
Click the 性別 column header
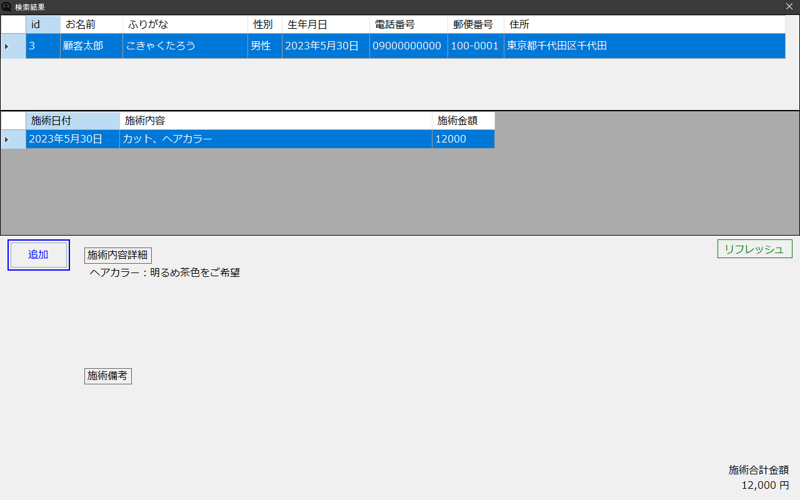pyautogui.click(x=264, y=25)
